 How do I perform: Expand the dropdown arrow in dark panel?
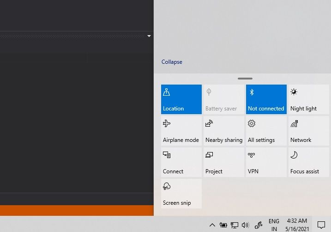[149, 36]
